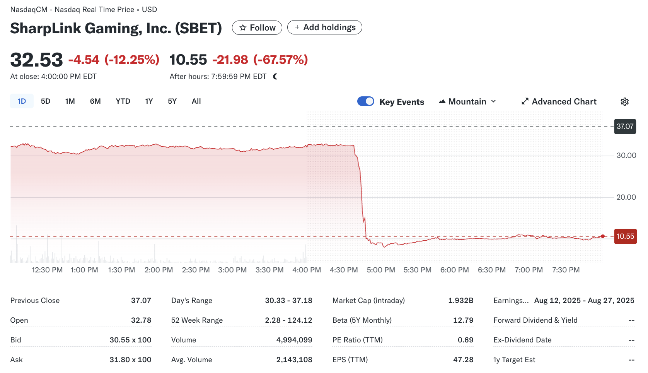
Task: Toggle Key Events off
Action: (x=365, y=101)
